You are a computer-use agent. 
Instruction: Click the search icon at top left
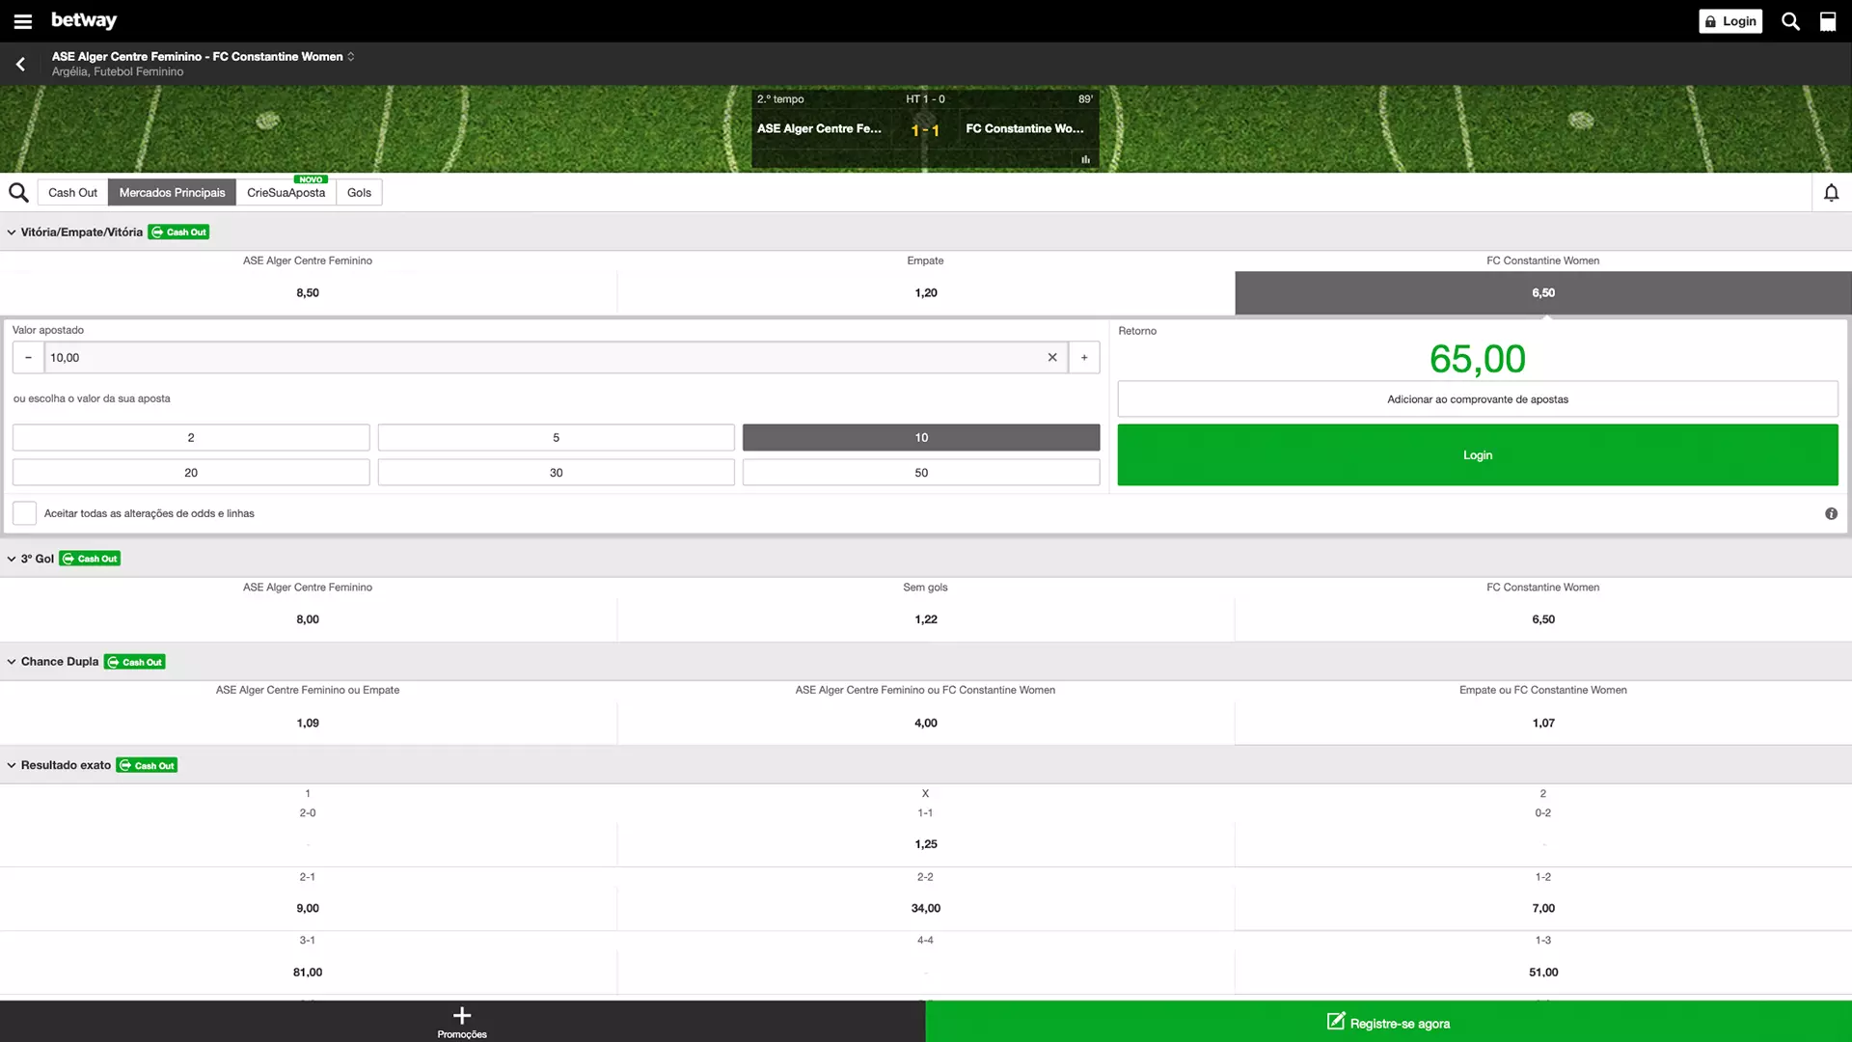(19, 192)
